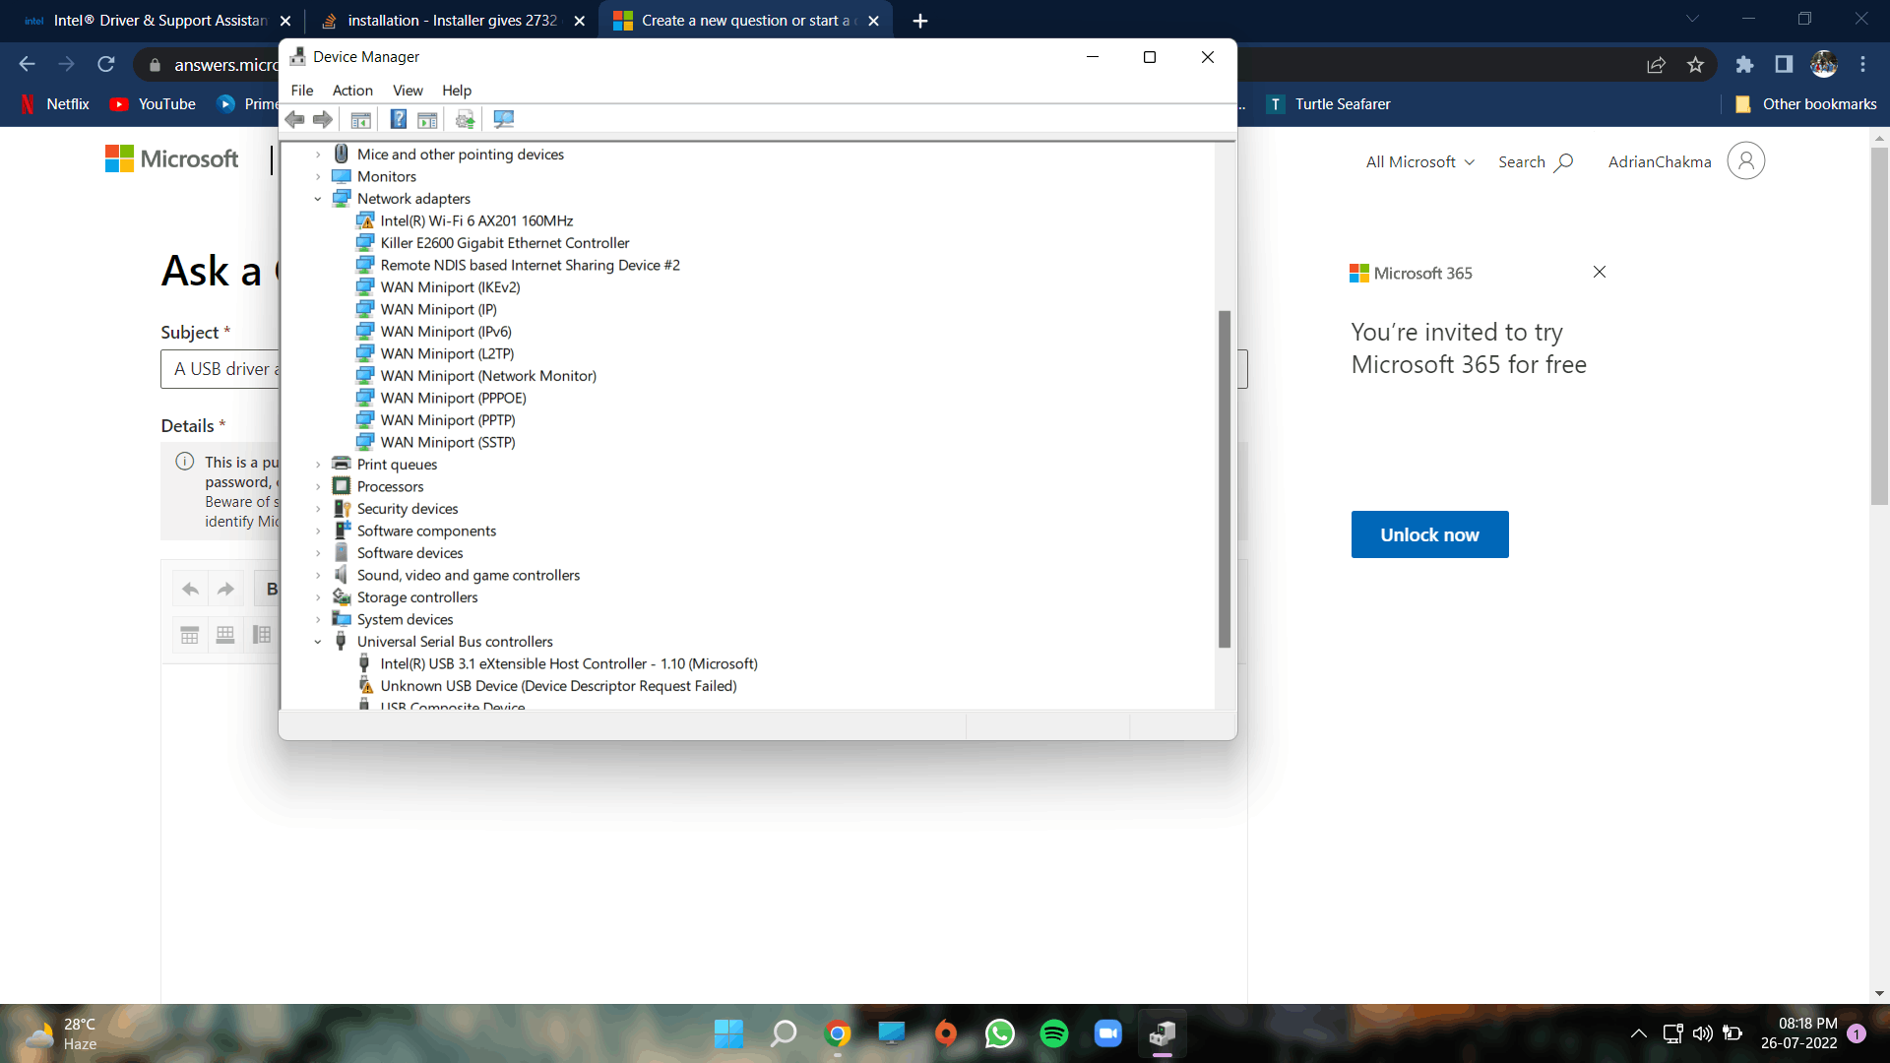
Task: Collapse Universal Serial Bus controllers node
Action: 318,642
